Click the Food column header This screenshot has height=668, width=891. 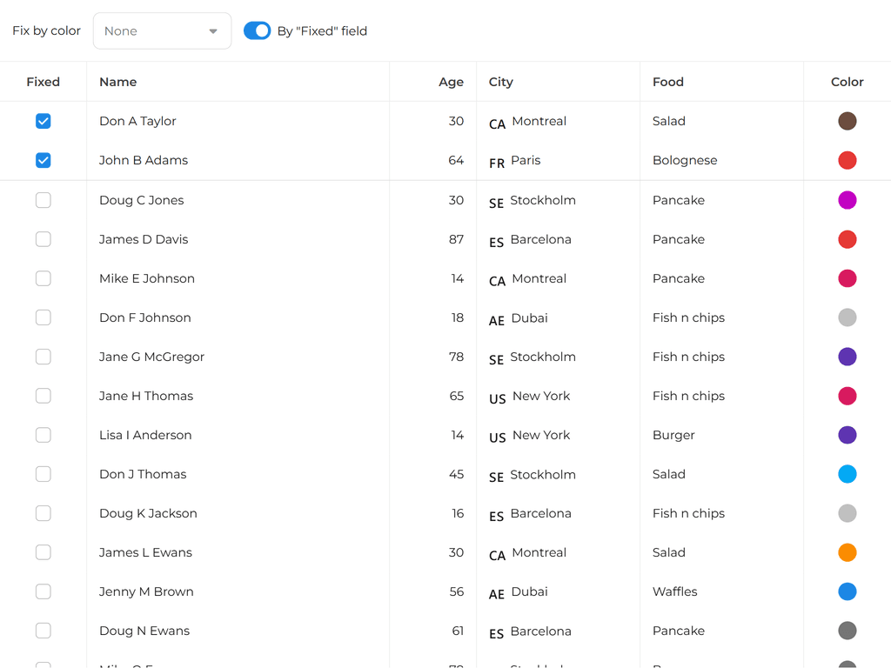click(x=668, y=82)
